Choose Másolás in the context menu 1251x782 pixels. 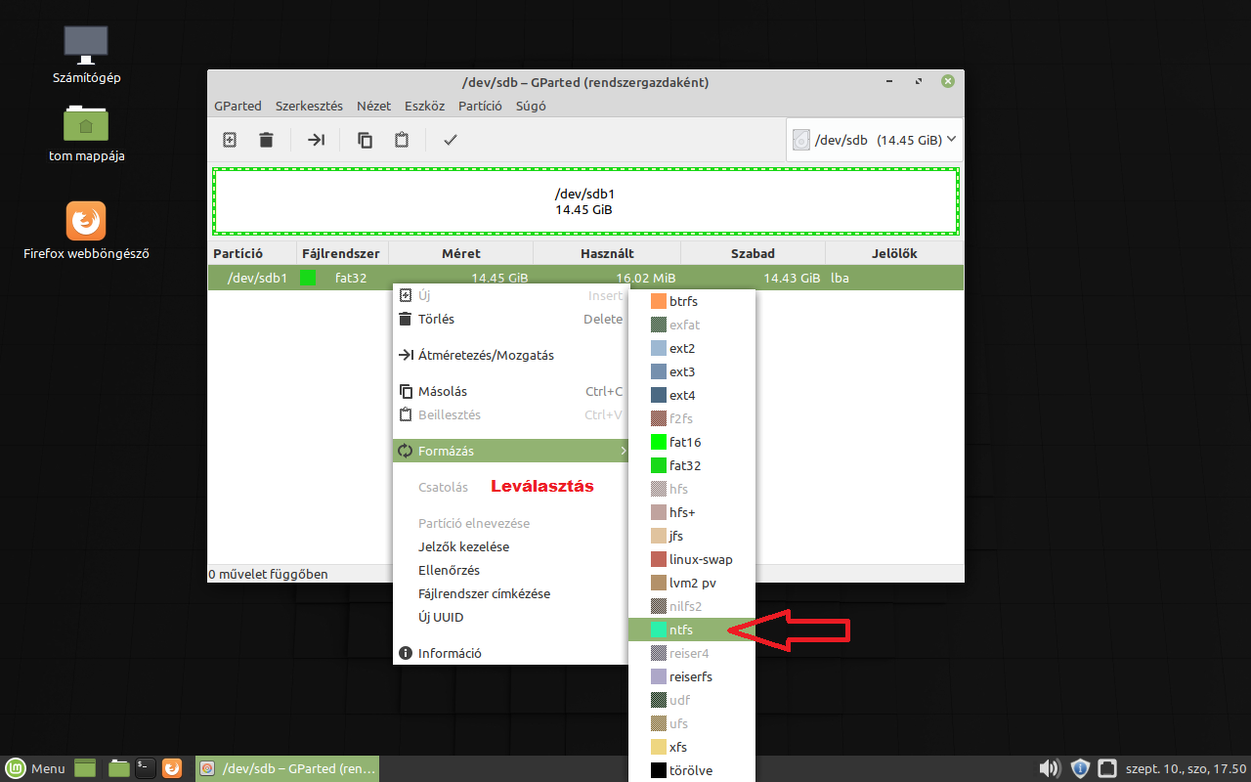click(510, 391)
